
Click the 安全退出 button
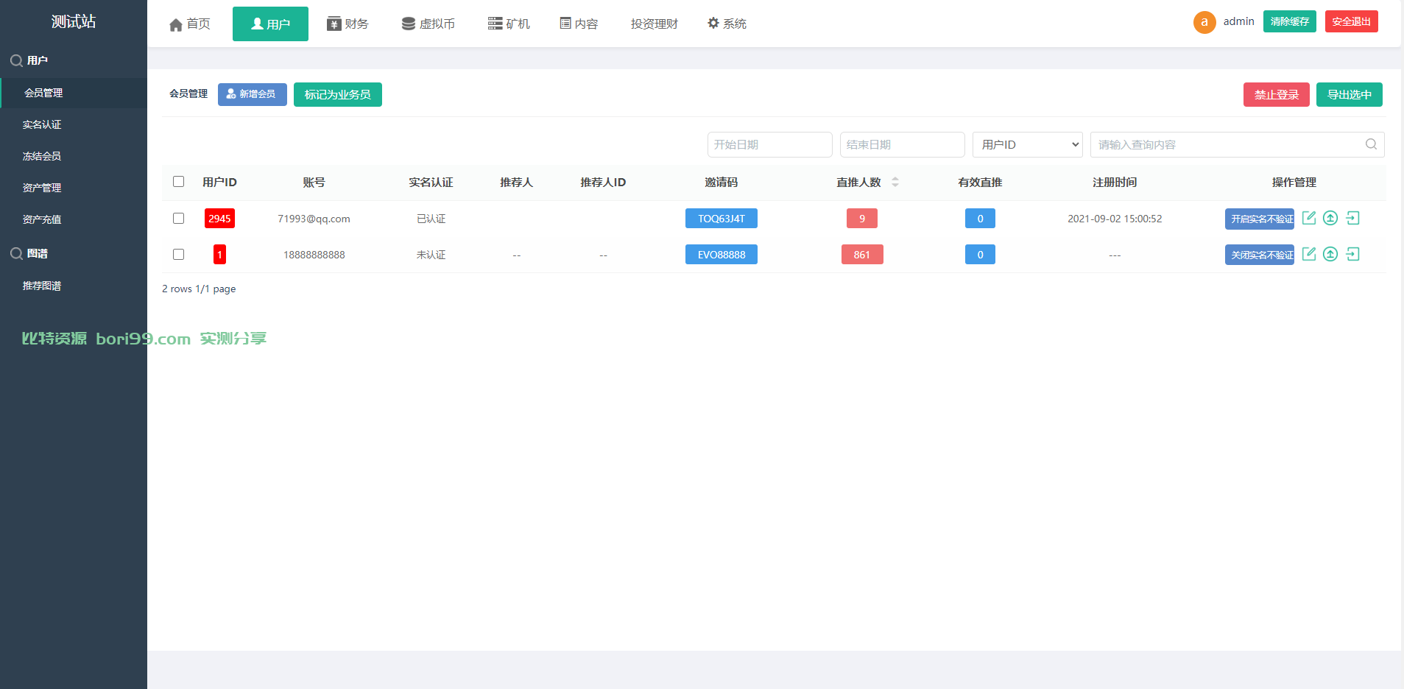point(1352,21)
